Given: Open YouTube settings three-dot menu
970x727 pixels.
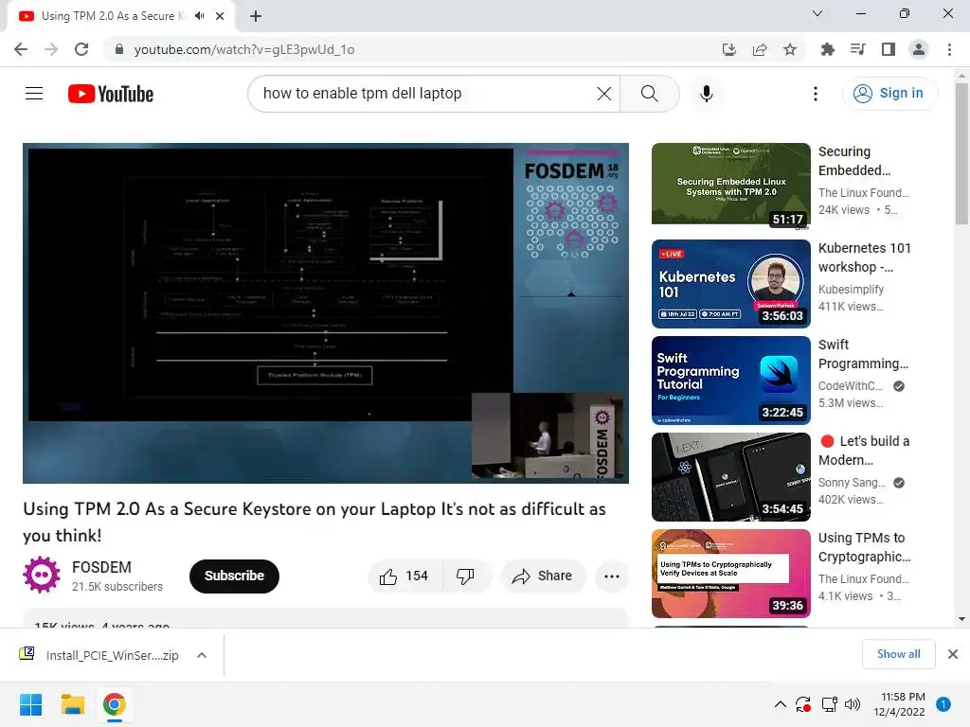Looking at the screenshot, I should (816, 94).
